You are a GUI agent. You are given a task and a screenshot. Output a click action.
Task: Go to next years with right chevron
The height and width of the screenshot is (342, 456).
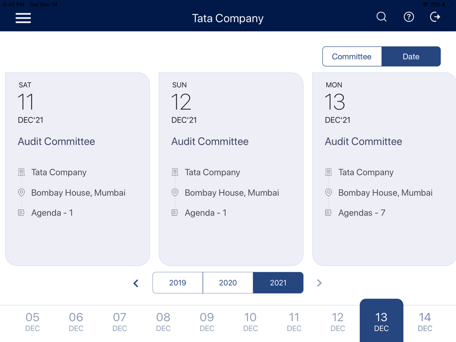coord(319,283)
